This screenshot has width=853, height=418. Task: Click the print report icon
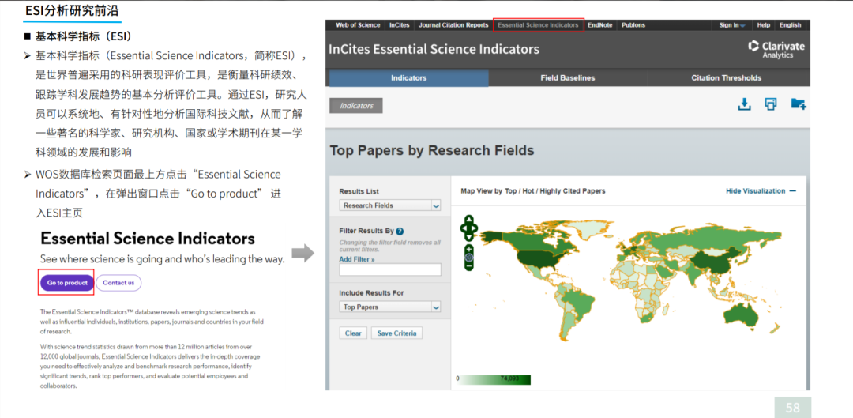tap(771, 104)
